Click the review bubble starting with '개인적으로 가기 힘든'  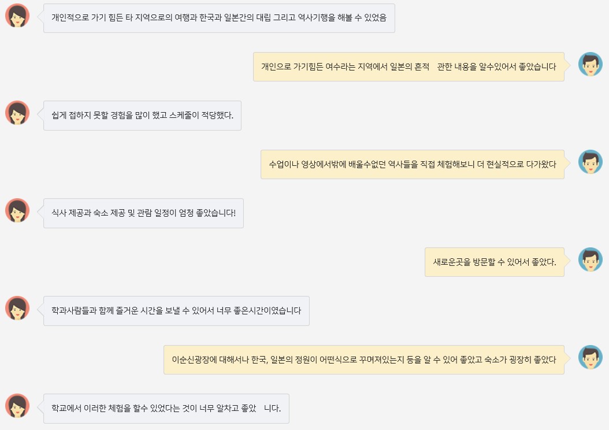(219, 18)
